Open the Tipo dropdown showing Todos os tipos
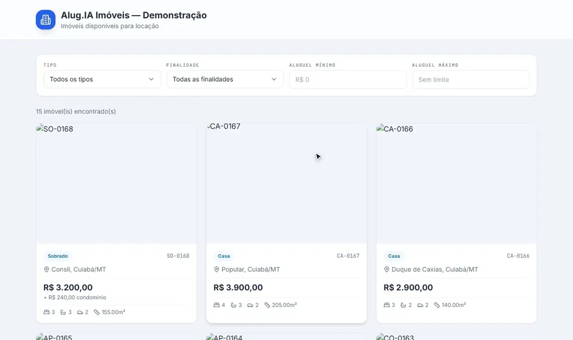 (x=102, y=79)
